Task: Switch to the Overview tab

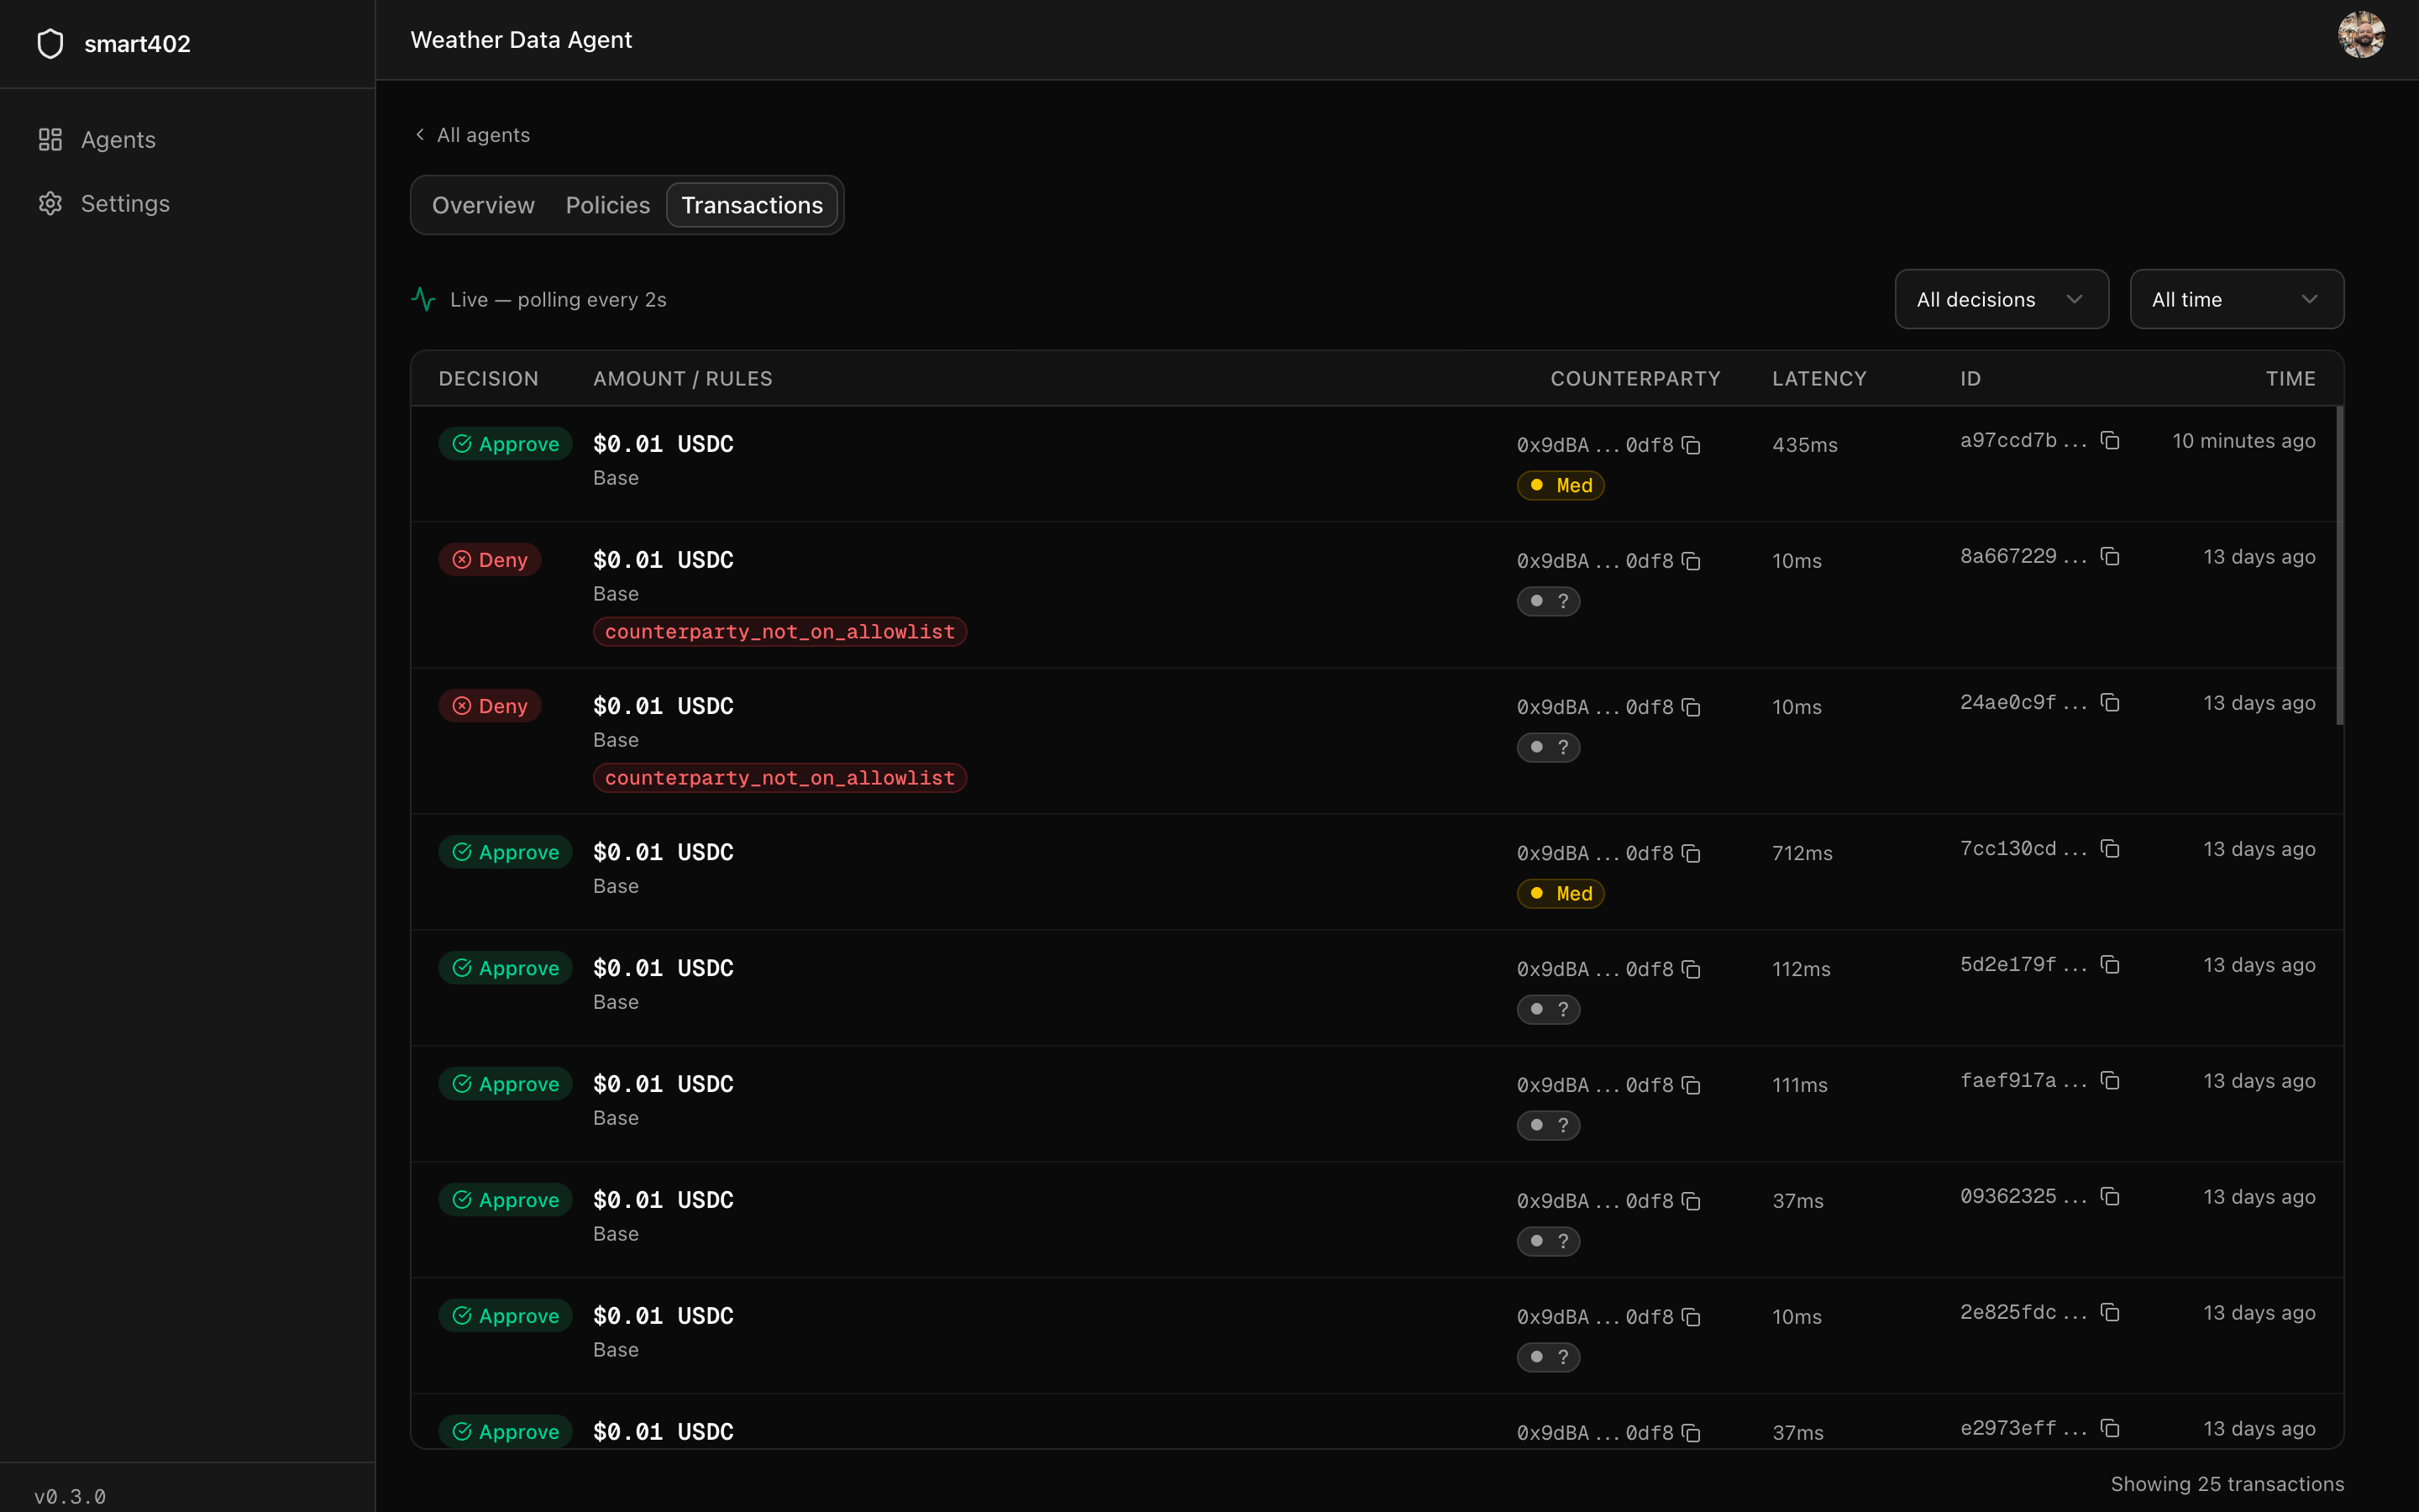Action: point(483,204)
